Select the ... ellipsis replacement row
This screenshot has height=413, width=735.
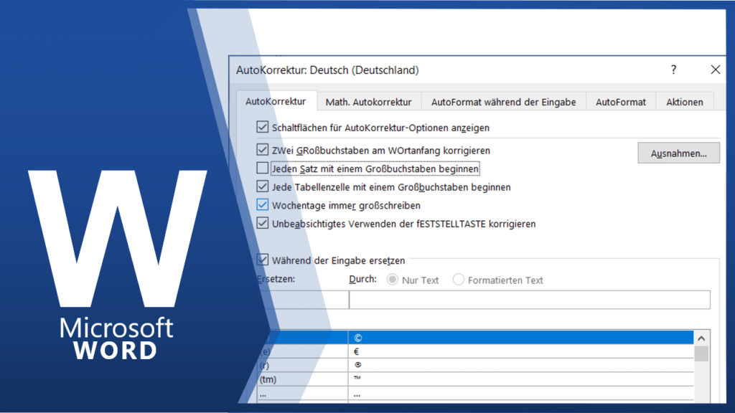tap(475, 394)
